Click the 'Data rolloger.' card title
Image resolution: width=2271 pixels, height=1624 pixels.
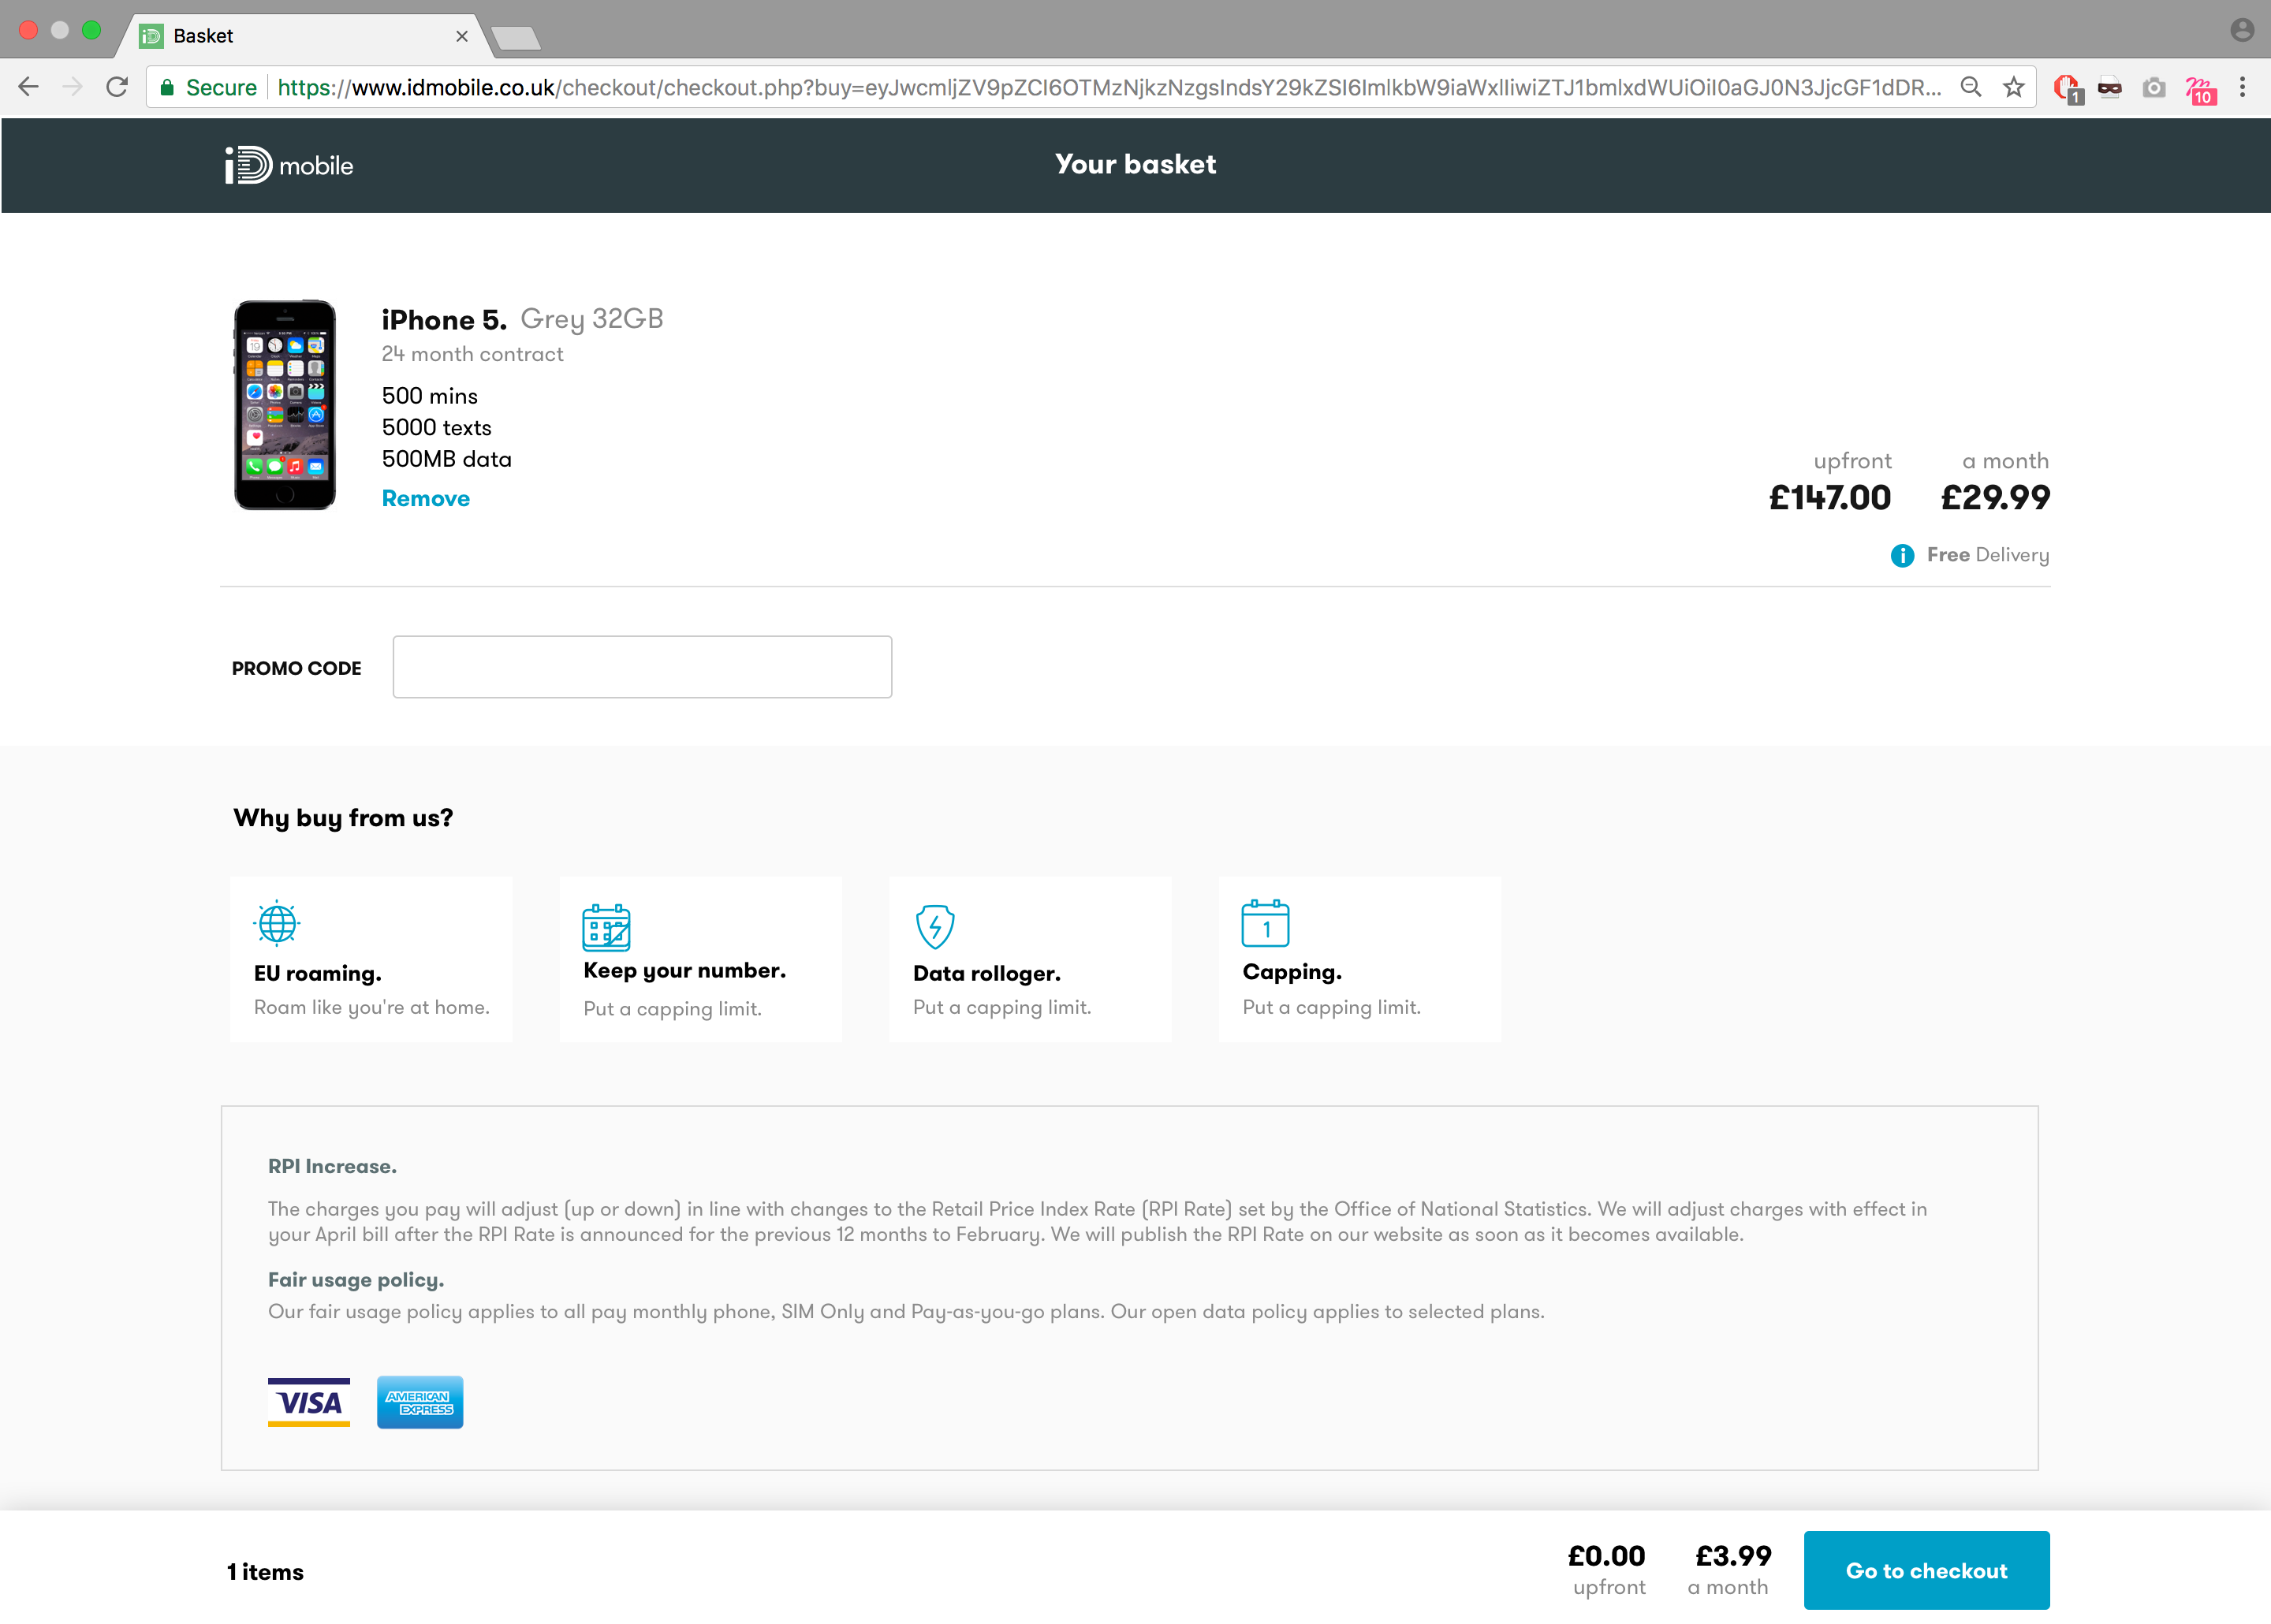(987, 973)
